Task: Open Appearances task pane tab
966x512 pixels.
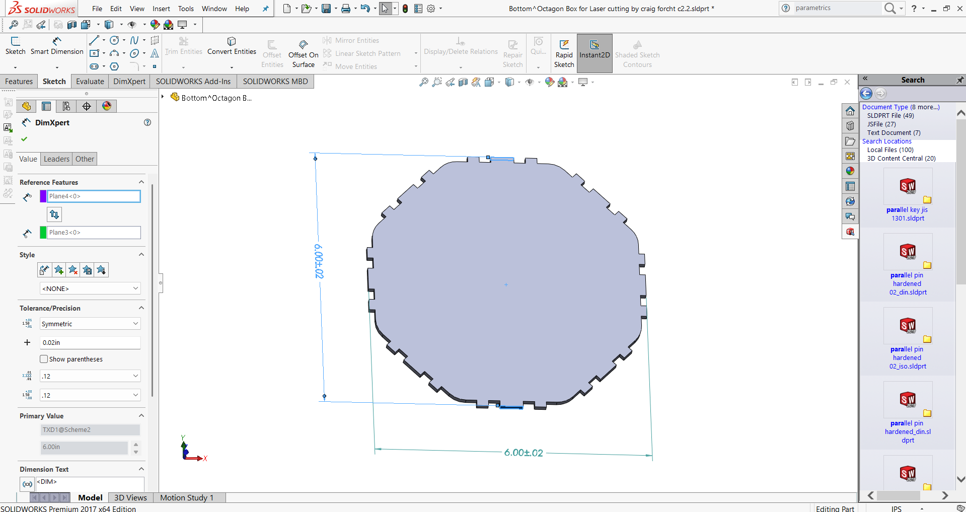Action: pyautogui.click(x=850, y=171)
